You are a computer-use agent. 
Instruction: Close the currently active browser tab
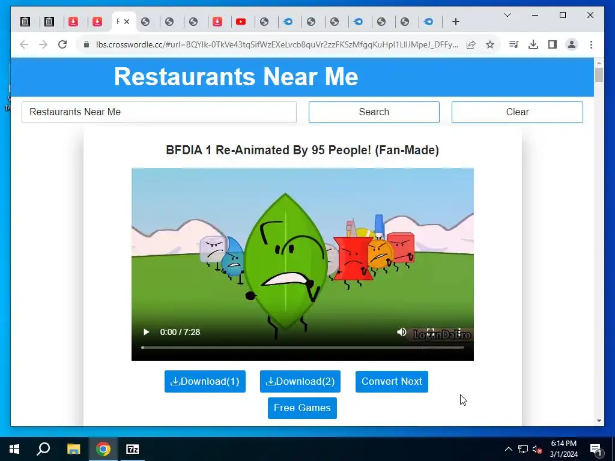[127, 22]
